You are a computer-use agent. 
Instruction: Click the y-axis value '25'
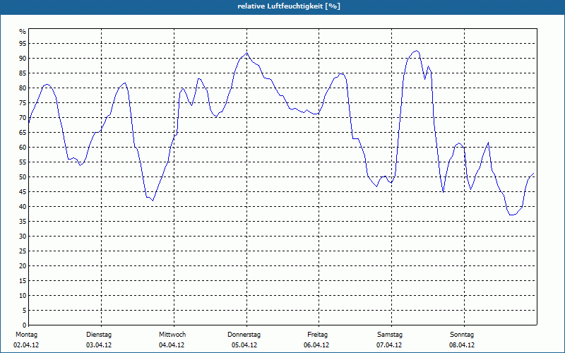coord(23,251)
